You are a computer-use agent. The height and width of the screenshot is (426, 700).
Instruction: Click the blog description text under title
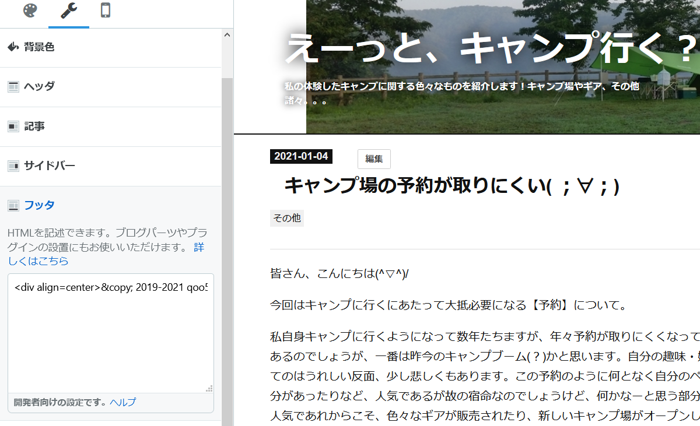pyautogui.click(x=461, y=93)
